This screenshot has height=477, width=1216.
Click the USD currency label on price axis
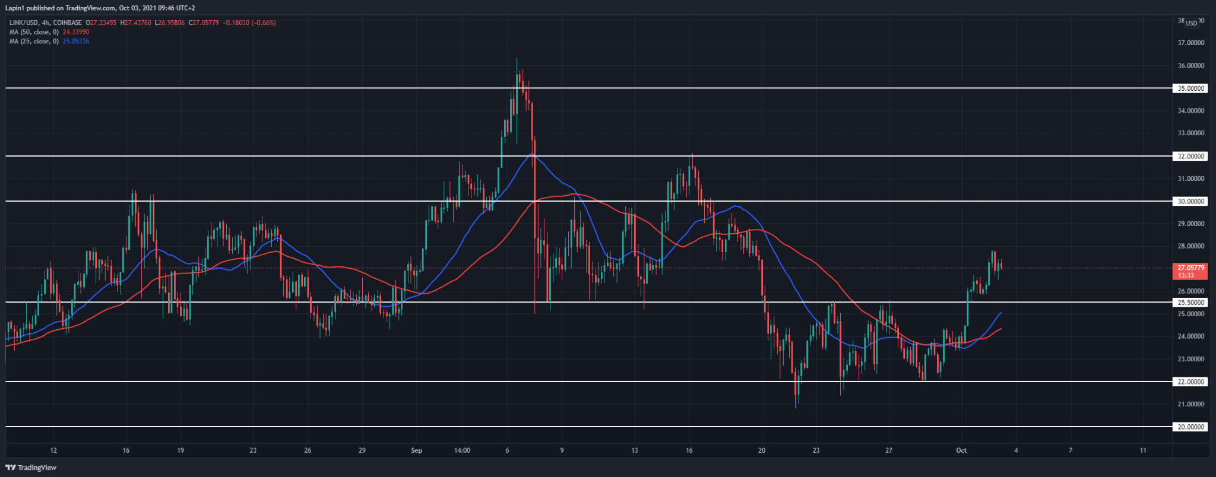(x=1191, y=23)
